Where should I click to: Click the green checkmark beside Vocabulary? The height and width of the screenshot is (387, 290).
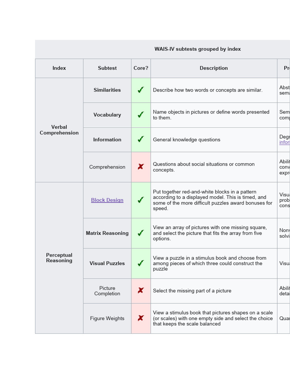[141, 115]
